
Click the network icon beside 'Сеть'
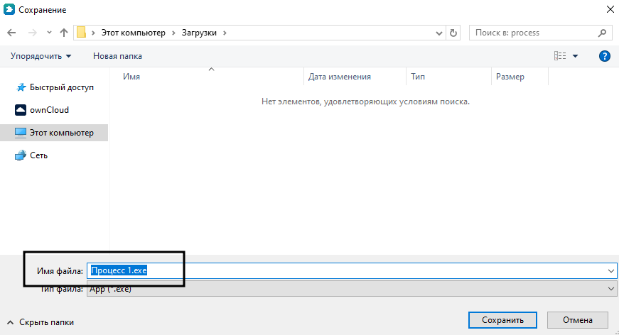click(21, 155)
